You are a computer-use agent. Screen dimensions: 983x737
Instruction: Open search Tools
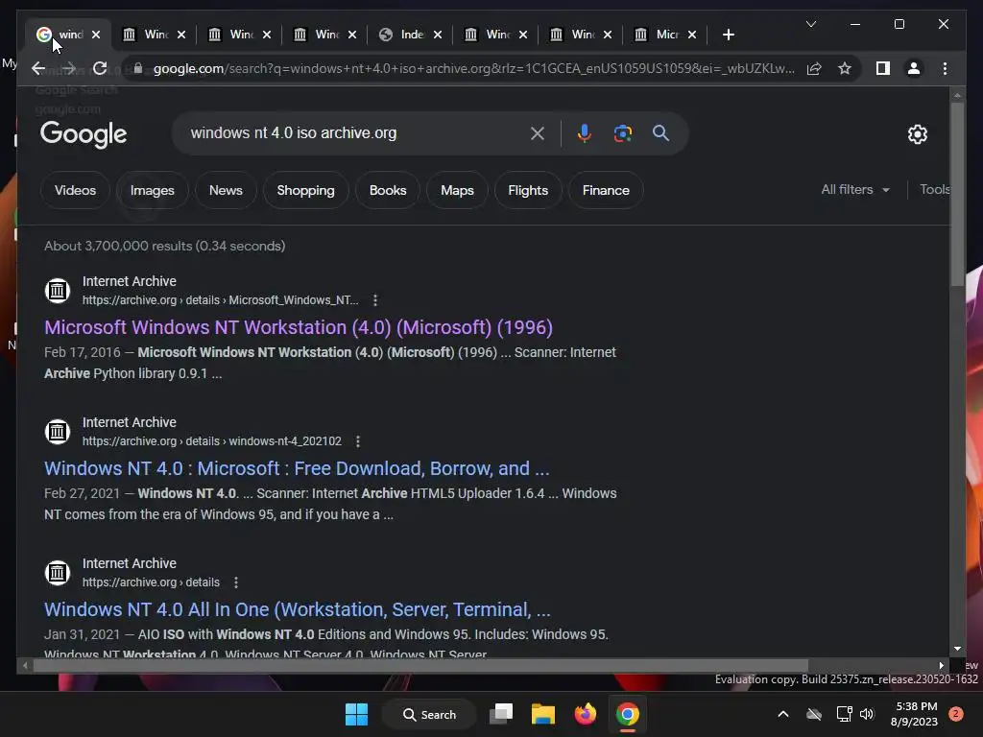[934, 189]
